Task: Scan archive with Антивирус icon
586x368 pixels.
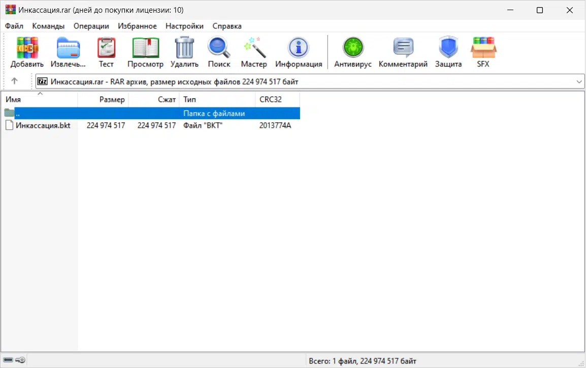Action: pos(353,48)
